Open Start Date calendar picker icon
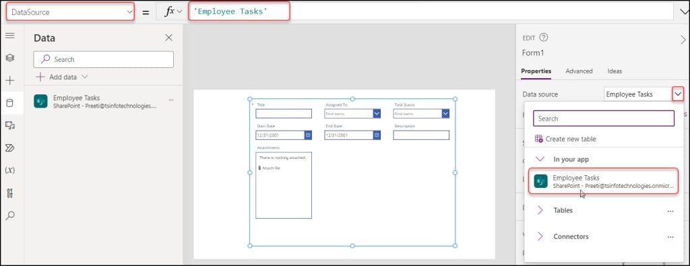Image resolution: width=690 pixels, height=266 pixels. (308, 135)
